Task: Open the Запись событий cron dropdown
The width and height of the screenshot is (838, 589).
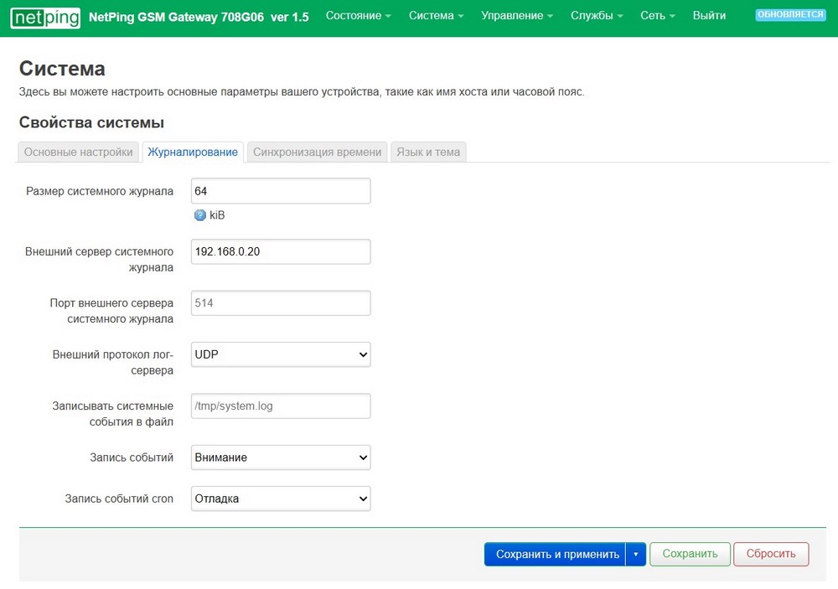Action: click(x=281, y=499)
